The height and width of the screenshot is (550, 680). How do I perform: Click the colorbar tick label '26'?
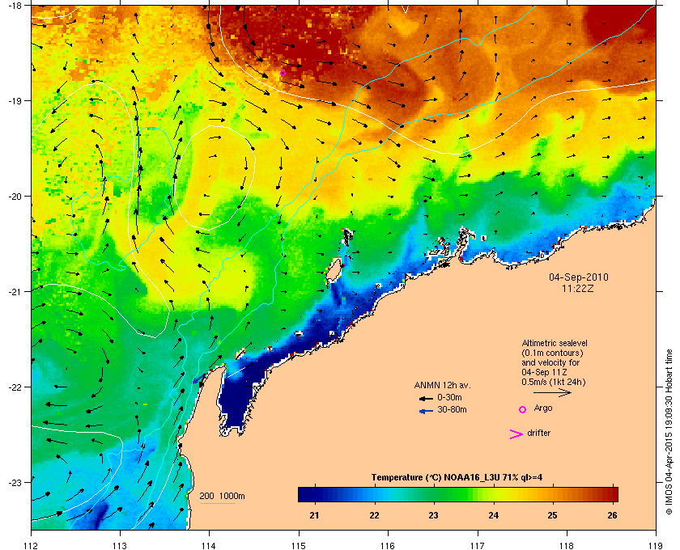(612, 515)
